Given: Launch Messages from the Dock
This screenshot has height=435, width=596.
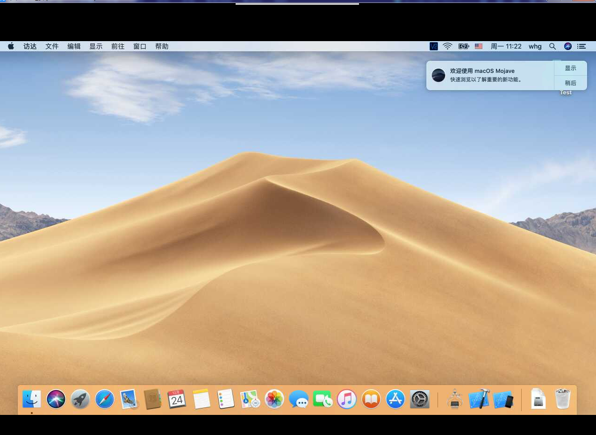Looking at the screenshot, I should pyautogui.click(x=299, y=399).
